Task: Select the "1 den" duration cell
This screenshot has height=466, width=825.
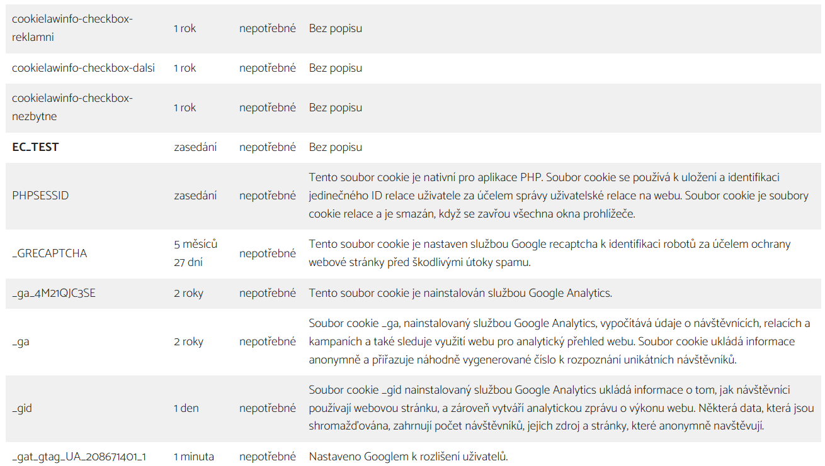Action: [186, 408]
